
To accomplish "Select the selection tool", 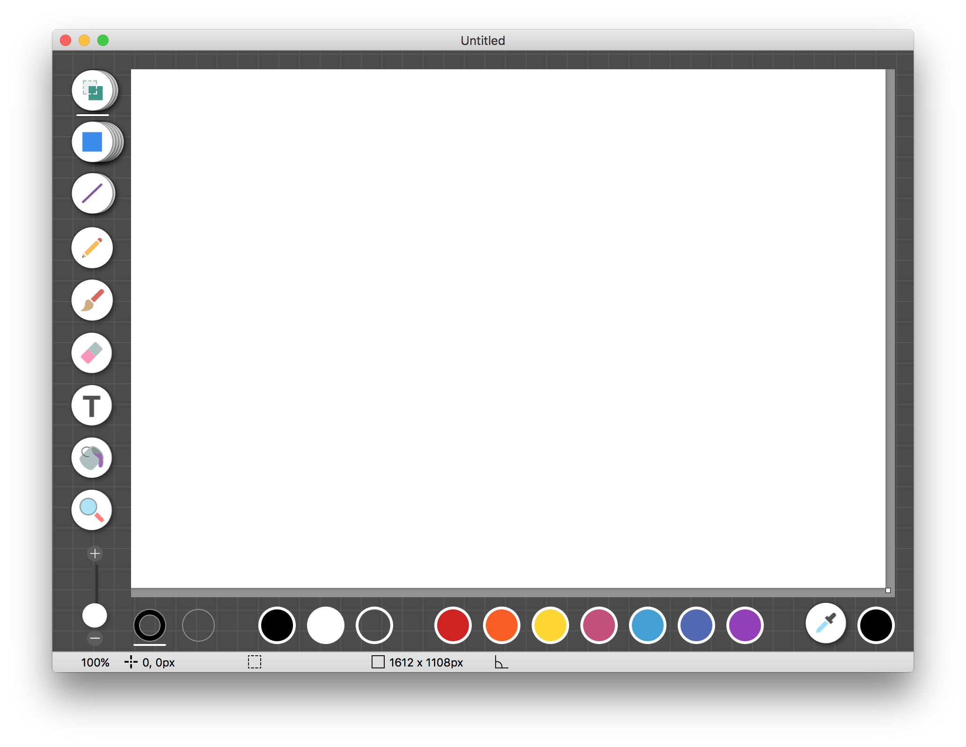I will tap(92, 91).
